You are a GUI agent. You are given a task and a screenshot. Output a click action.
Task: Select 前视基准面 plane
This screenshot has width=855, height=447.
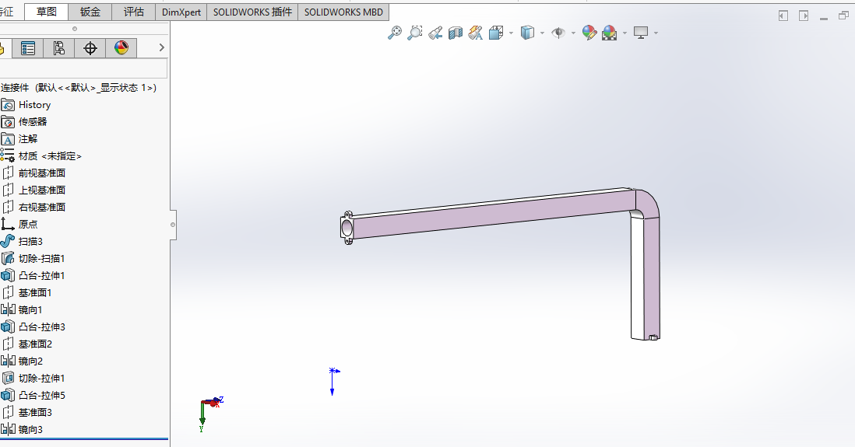(42, 173)
